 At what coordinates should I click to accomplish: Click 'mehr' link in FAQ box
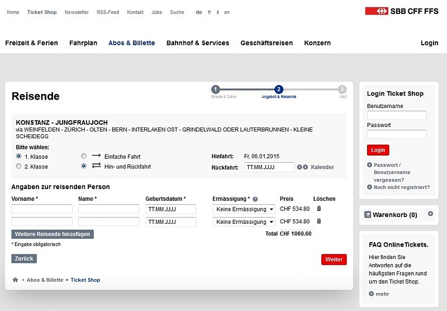tap(382, 294)
